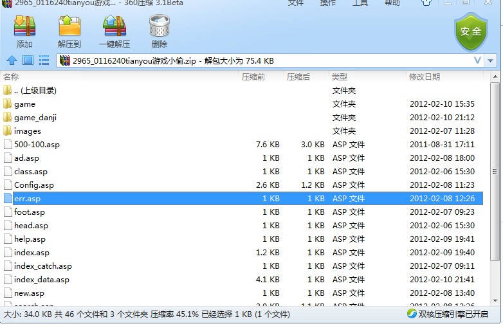The width and height of the screenshot is (503, 326).
Task: Click the 解压到 (Extract to) icon
Action: point(69,26)
